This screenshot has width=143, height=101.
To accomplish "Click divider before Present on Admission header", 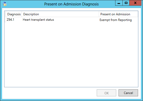I will click(99, 14).
